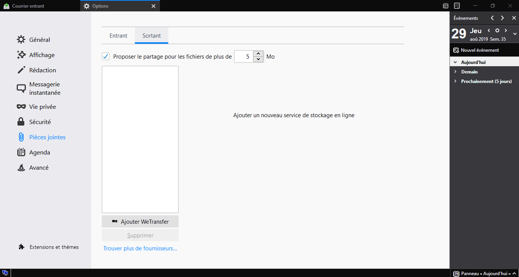Click the Avancé wizard hat icon

pyautogui.click(x=21, y=167)
